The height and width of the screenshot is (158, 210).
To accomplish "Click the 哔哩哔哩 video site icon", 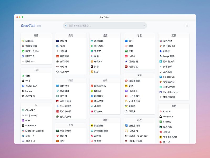I will tap(92, 41).
